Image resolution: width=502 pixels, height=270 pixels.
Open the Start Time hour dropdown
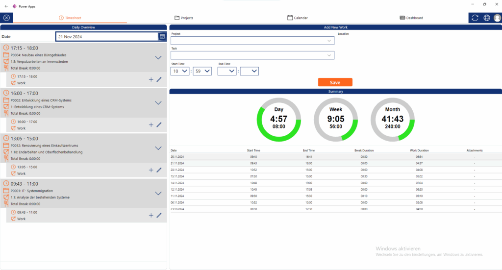coord(180,71)
